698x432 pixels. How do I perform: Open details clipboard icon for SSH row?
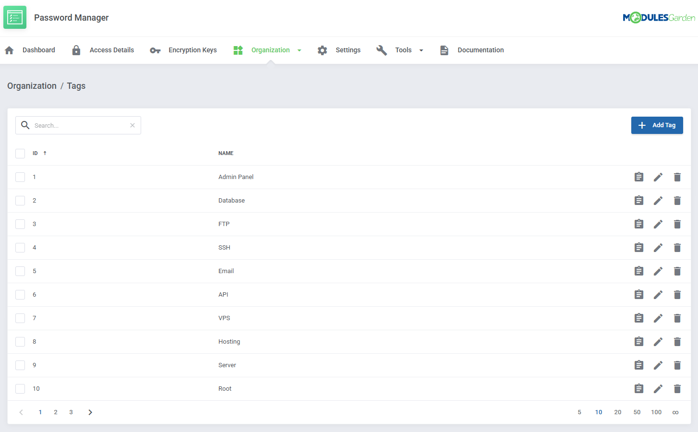tap(639, 248)
